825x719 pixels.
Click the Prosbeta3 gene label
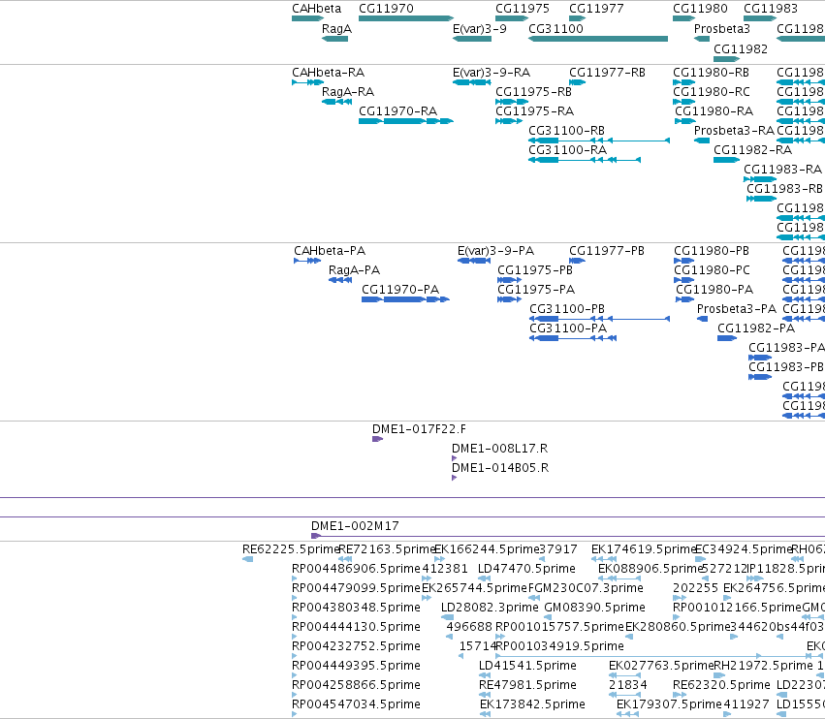point(722,29)
